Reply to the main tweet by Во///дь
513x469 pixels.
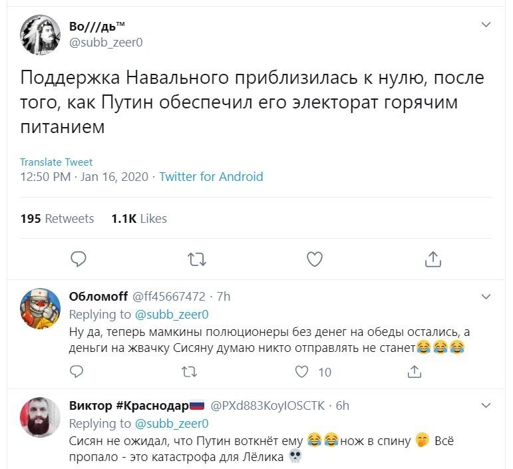point(79,259)
